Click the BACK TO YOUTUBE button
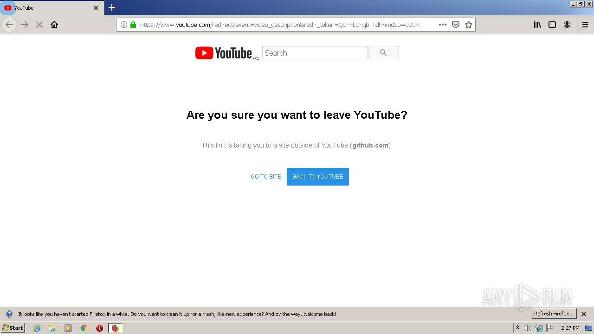 [318, 177]
